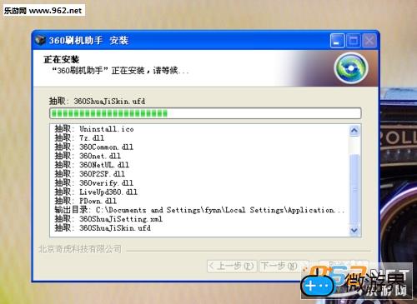
Task: Select log line 360net.dll
Action: point(88,156)
